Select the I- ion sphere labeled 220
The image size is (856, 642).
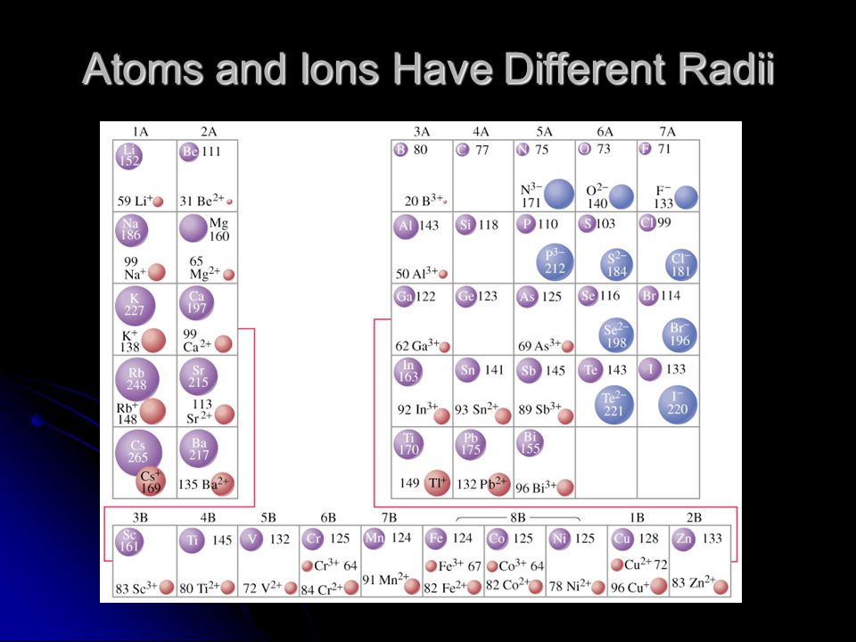pos(678,405)
